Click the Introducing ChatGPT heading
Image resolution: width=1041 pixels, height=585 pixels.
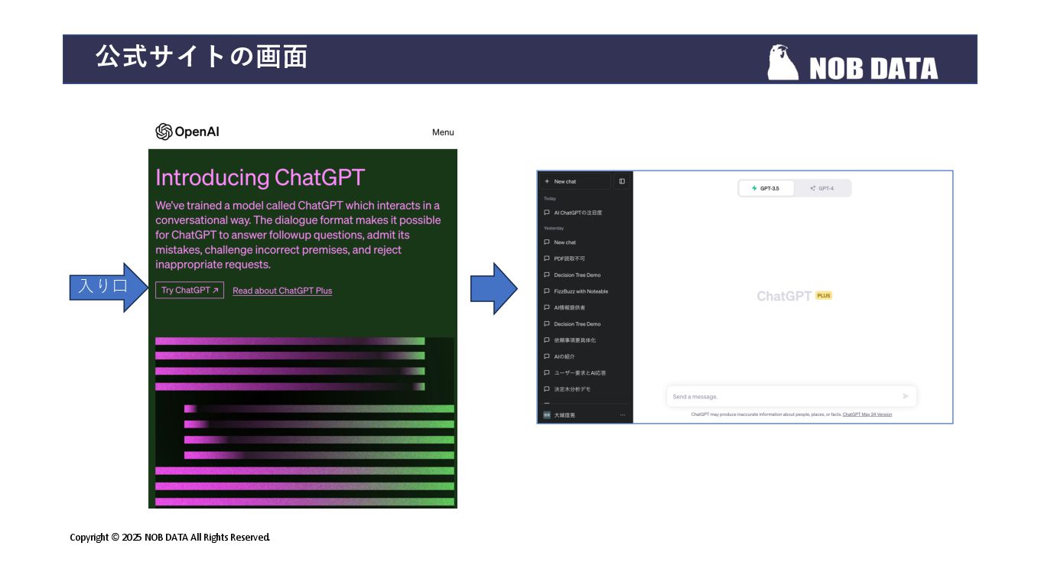(x=260, y=177)
